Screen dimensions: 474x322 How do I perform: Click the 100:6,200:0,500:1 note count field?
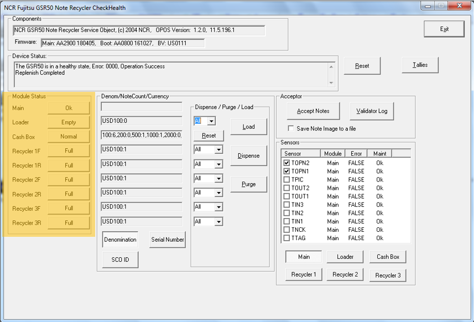[x=142, y=135]
